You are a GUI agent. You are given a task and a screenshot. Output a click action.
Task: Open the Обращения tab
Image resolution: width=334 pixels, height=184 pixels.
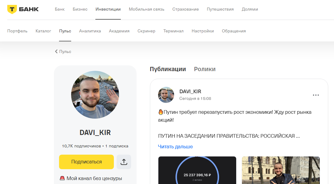coord(234,31)
